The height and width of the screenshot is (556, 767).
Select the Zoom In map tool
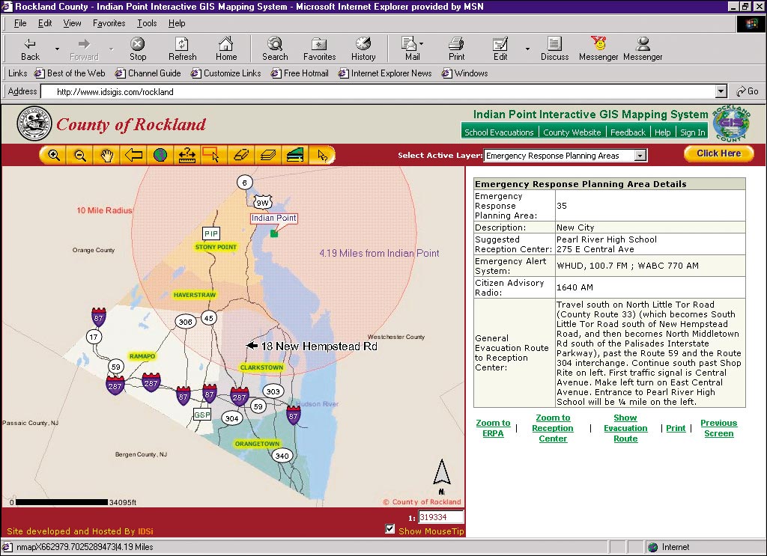54,156
